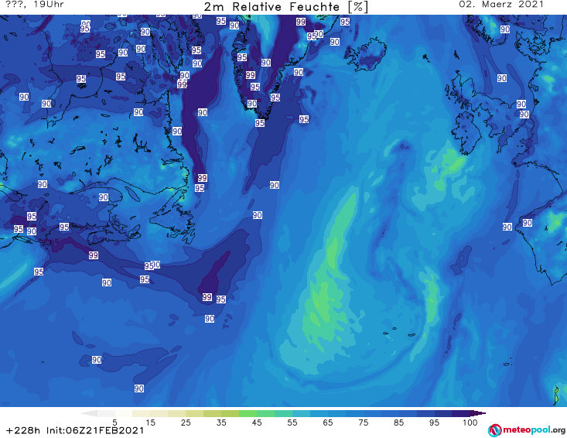Click color scale value '100'
Viewport: 567px width, 438px height.
(470, 423)
